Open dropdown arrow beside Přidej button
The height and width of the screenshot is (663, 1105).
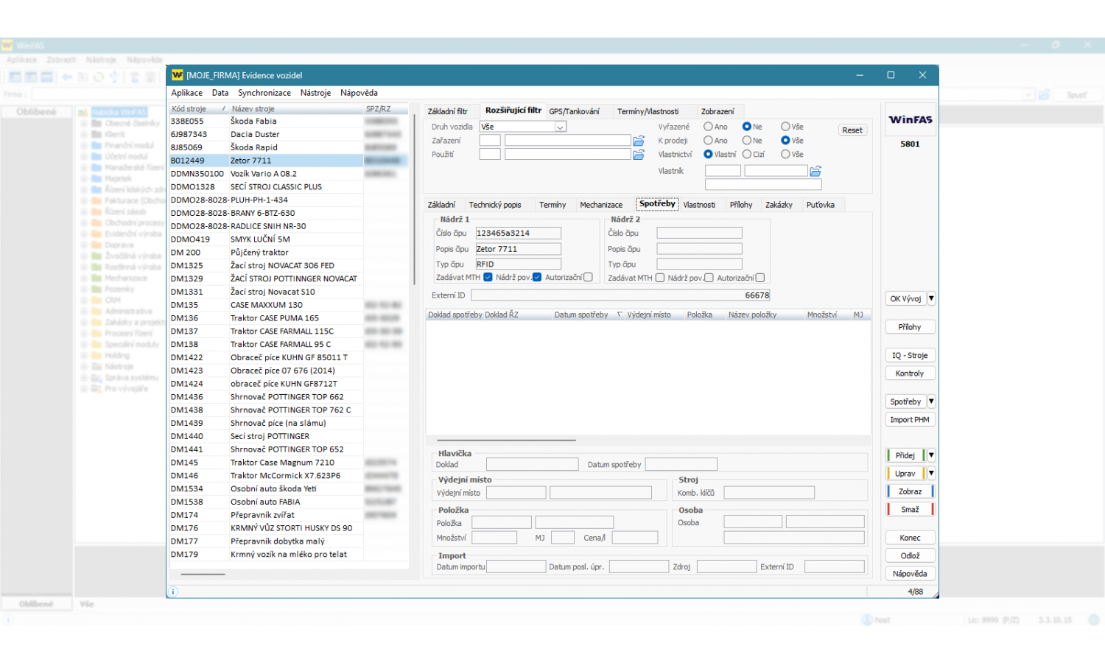click(931, 455)
